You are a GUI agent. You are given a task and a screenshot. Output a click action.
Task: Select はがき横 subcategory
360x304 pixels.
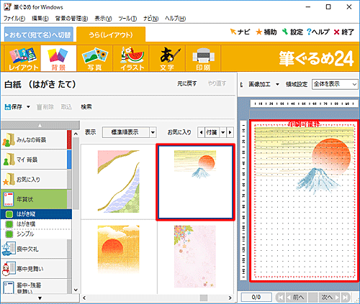(x=36, y=224)
